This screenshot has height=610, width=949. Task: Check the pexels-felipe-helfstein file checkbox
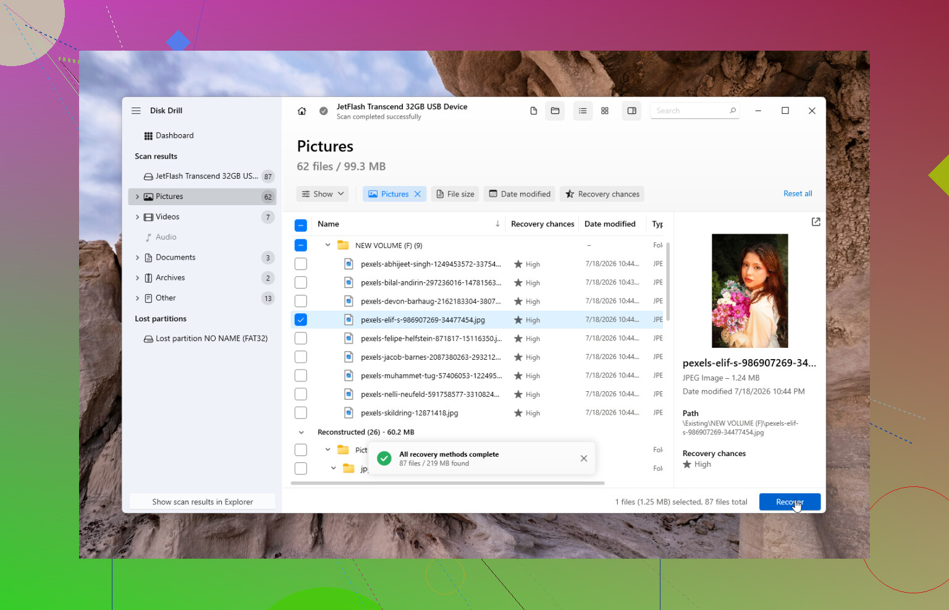tap(301, 339)
